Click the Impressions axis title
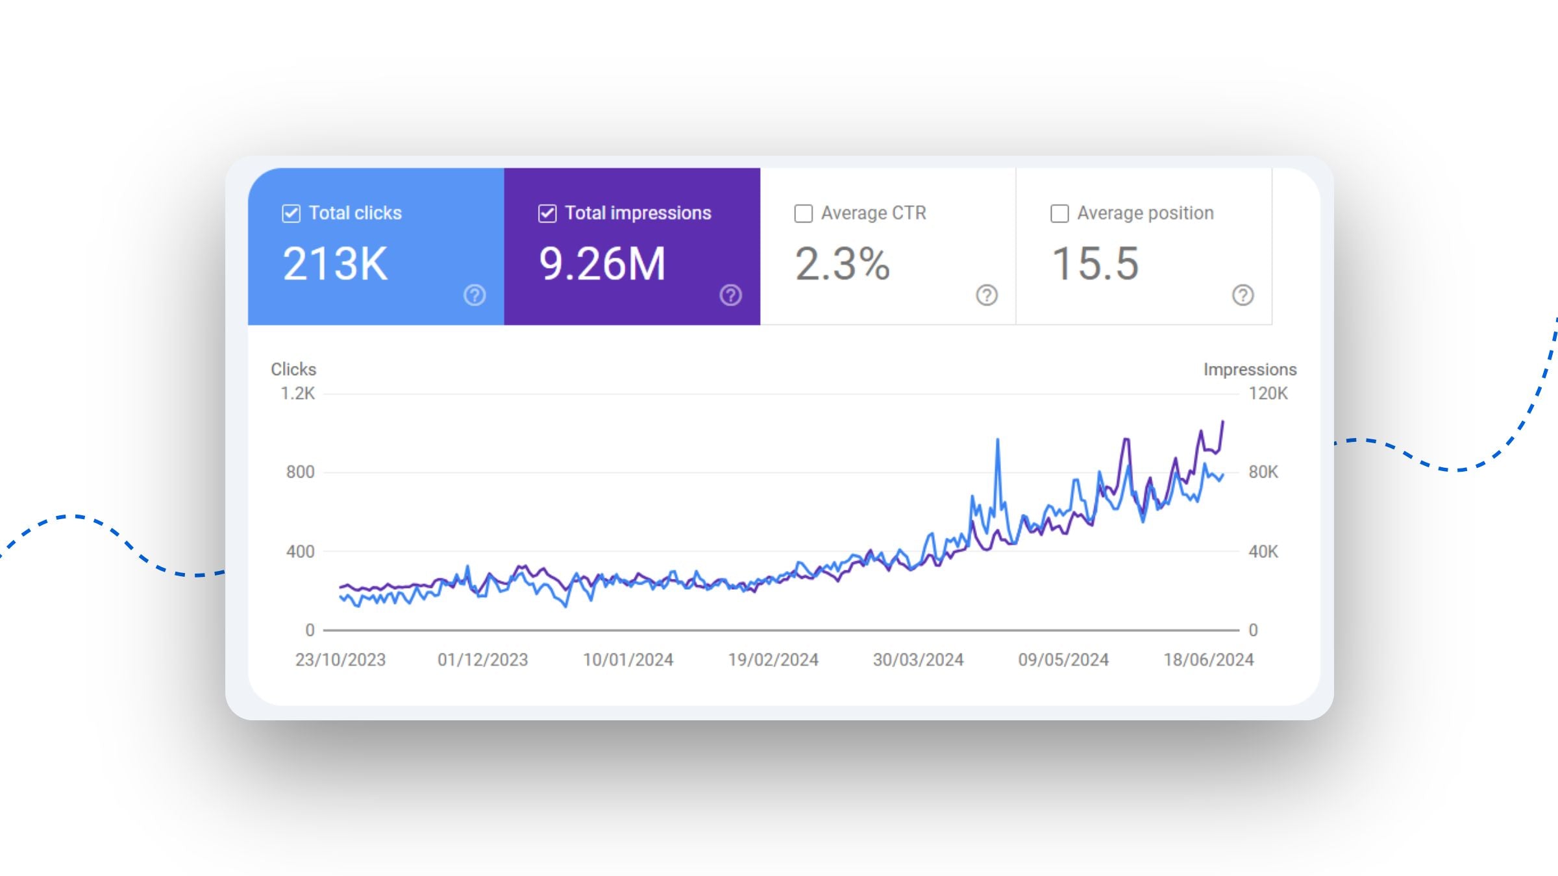 1250,369
